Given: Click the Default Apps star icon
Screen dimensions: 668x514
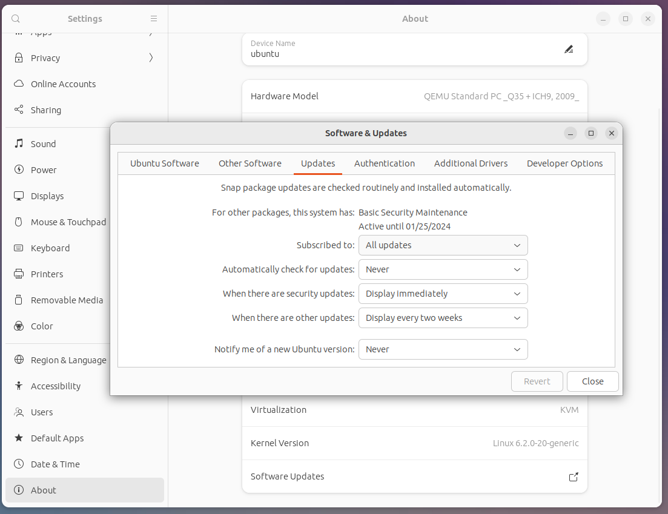Looking at the screenshot, I should coord(19,438).
